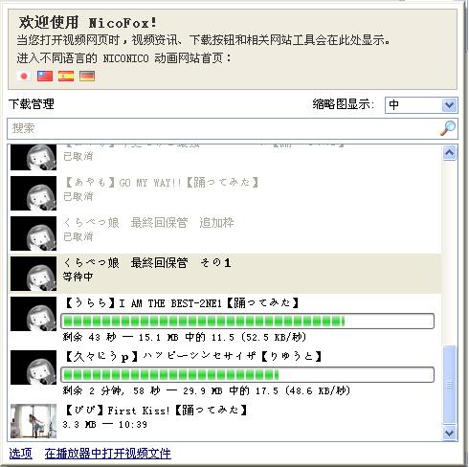Select cancelled くらべっ娘 追加枠 entry
The height and width of the screenshot is (467, 469).
coord(225,233)
